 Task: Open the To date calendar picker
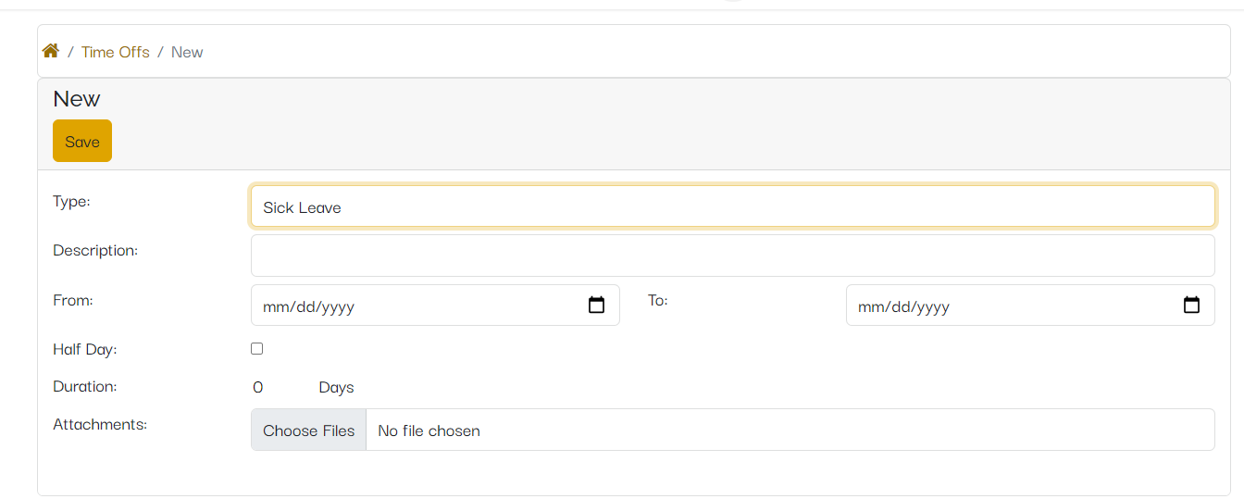[1192, 305]
